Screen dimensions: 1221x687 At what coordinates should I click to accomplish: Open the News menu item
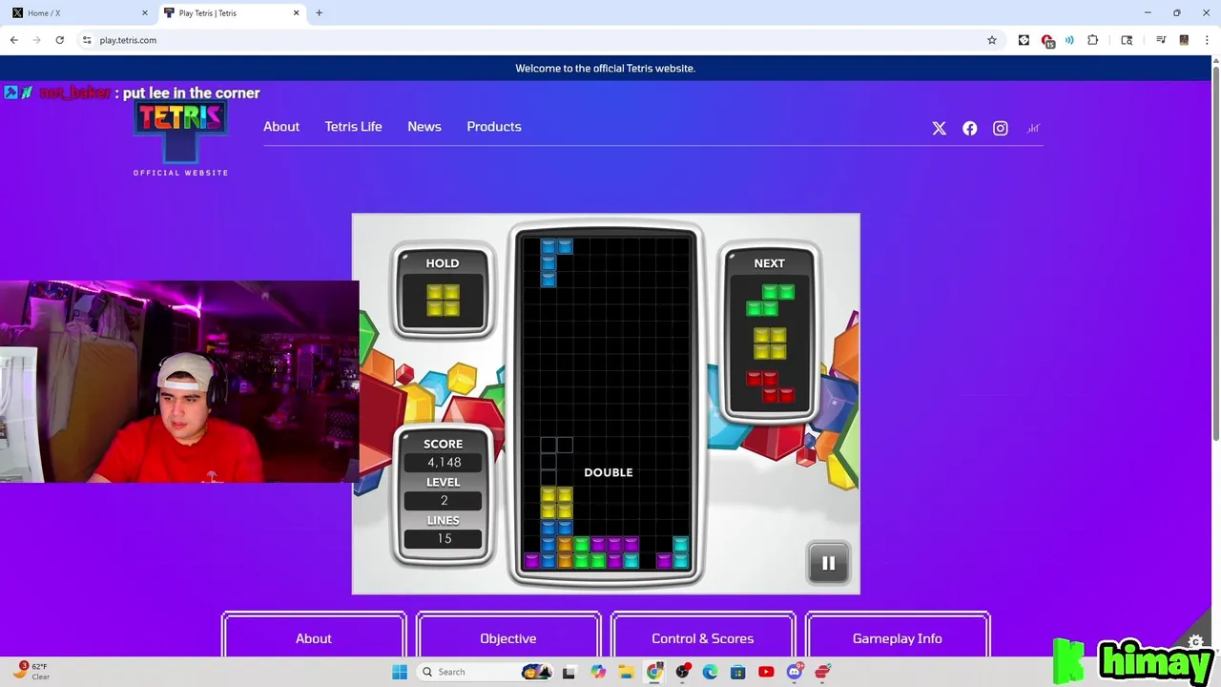[x=424, y=126]
